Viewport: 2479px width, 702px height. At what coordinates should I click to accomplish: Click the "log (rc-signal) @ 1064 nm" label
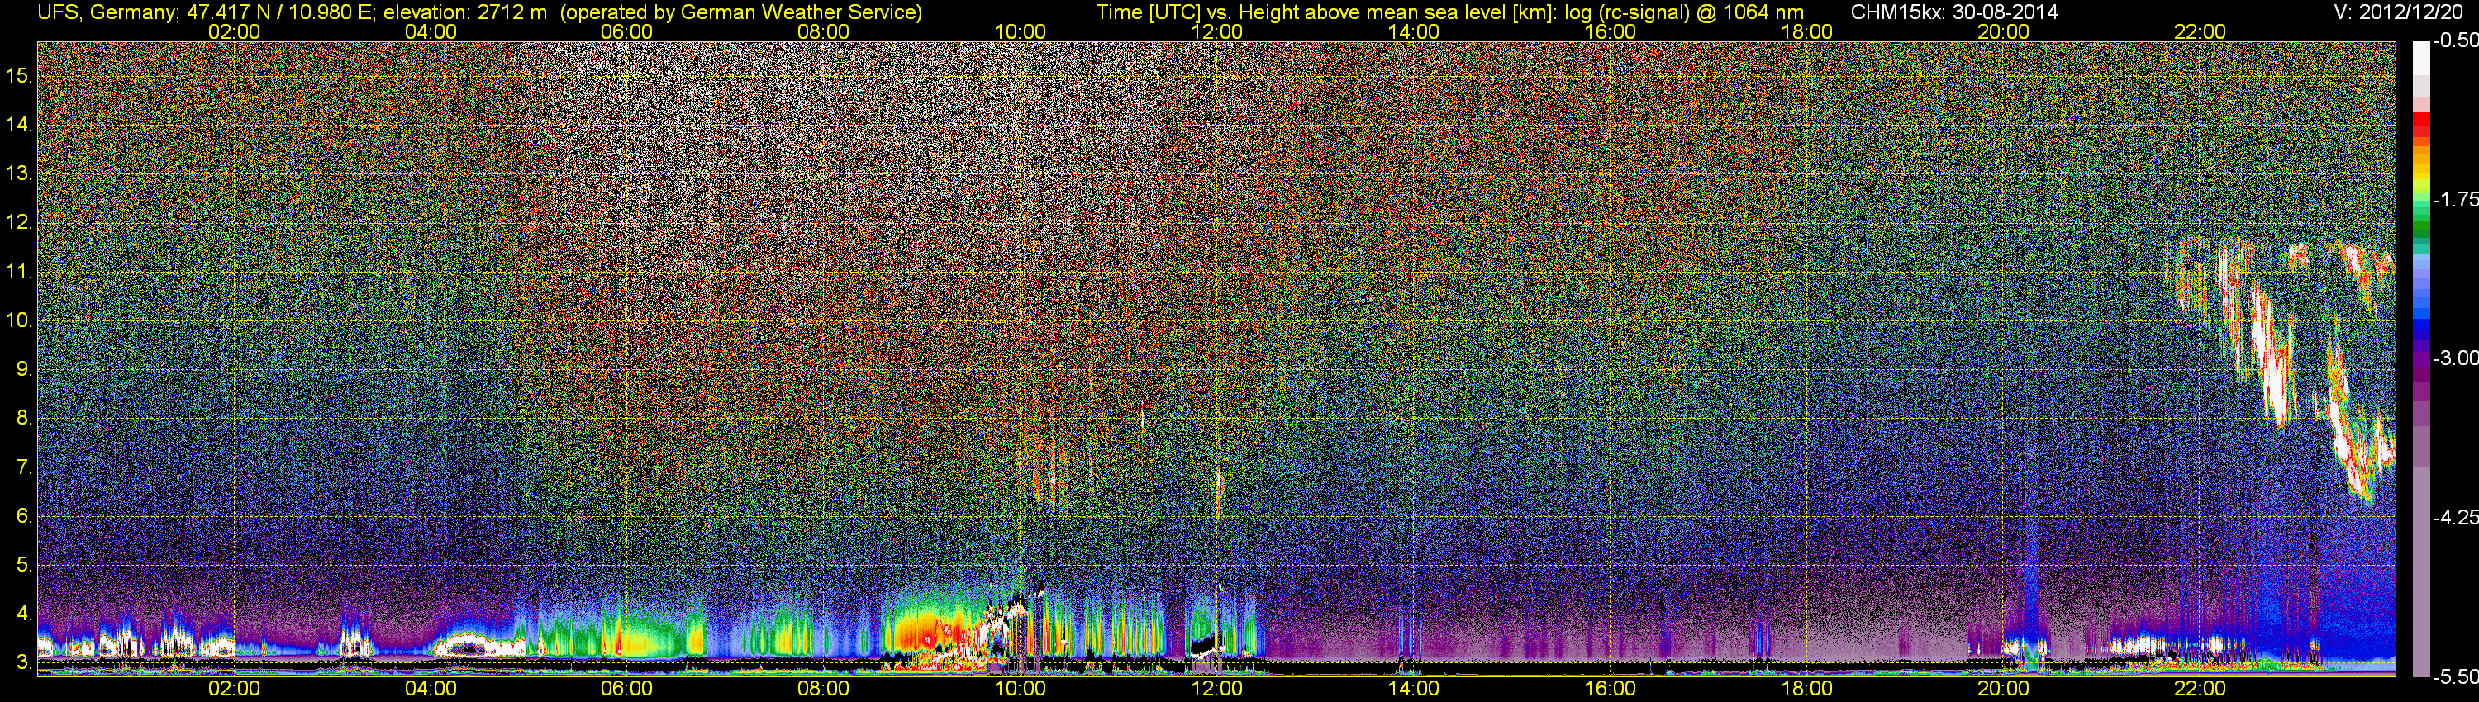1685,12
